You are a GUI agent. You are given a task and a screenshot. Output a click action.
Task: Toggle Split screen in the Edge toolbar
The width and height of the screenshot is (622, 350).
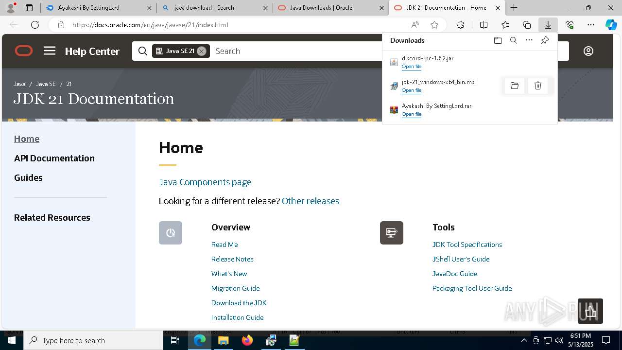tap(484, 25)
